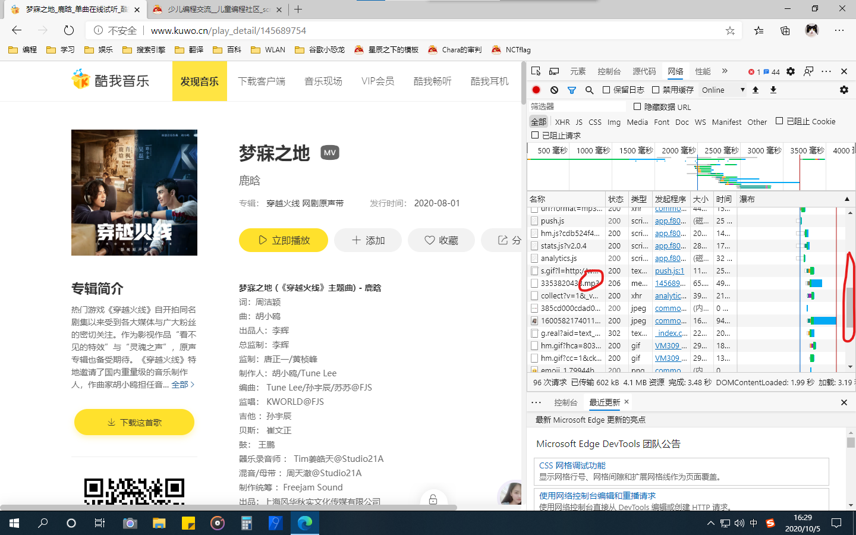Click 下载这首歌 button
Screen dimensions: 856x535
(x=134, y=422)
